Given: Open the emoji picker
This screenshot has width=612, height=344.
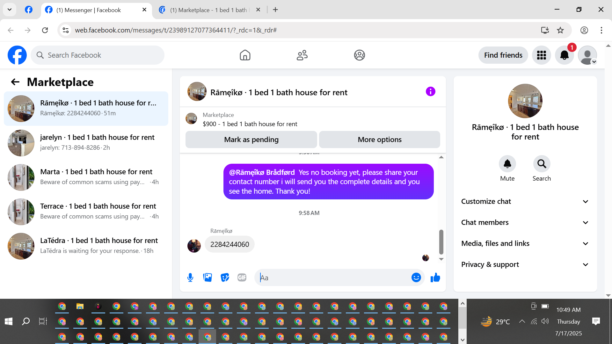Looking at the screenshot, I should click(416, 278).
